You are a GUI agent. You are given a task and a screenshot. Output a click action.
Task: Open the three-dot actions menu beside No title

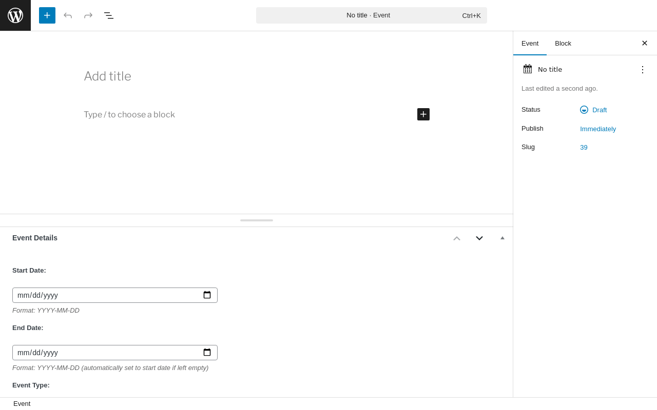(x=643, y=69)
